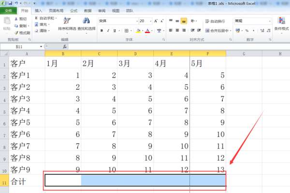The width and height of the screenshot is (290, 193).
Task: Click the Select All corner button
Action: (x=4, y=54)
